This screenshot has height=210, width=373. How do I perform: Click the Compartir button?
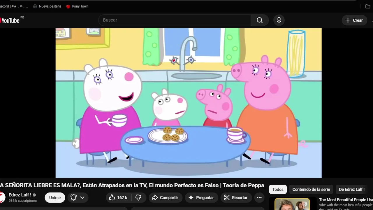(x=166, y=197)
